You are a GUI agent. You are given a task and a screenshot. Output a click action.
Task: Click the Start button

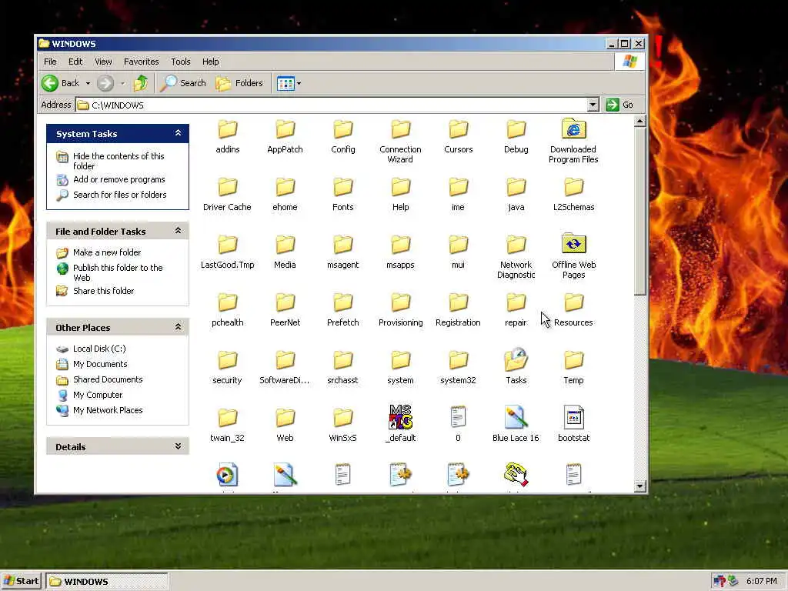tap(21, 581)
